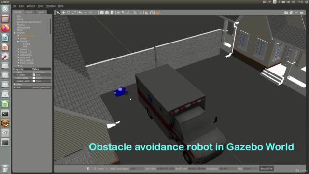
Task: Take a screenshot with camera icon
Action: (286, 13)
